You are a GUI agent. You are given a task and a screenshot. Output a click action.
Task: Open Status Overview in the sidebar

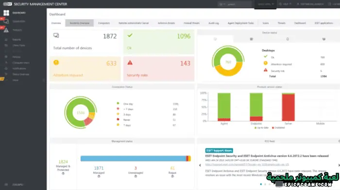point(20,74)
